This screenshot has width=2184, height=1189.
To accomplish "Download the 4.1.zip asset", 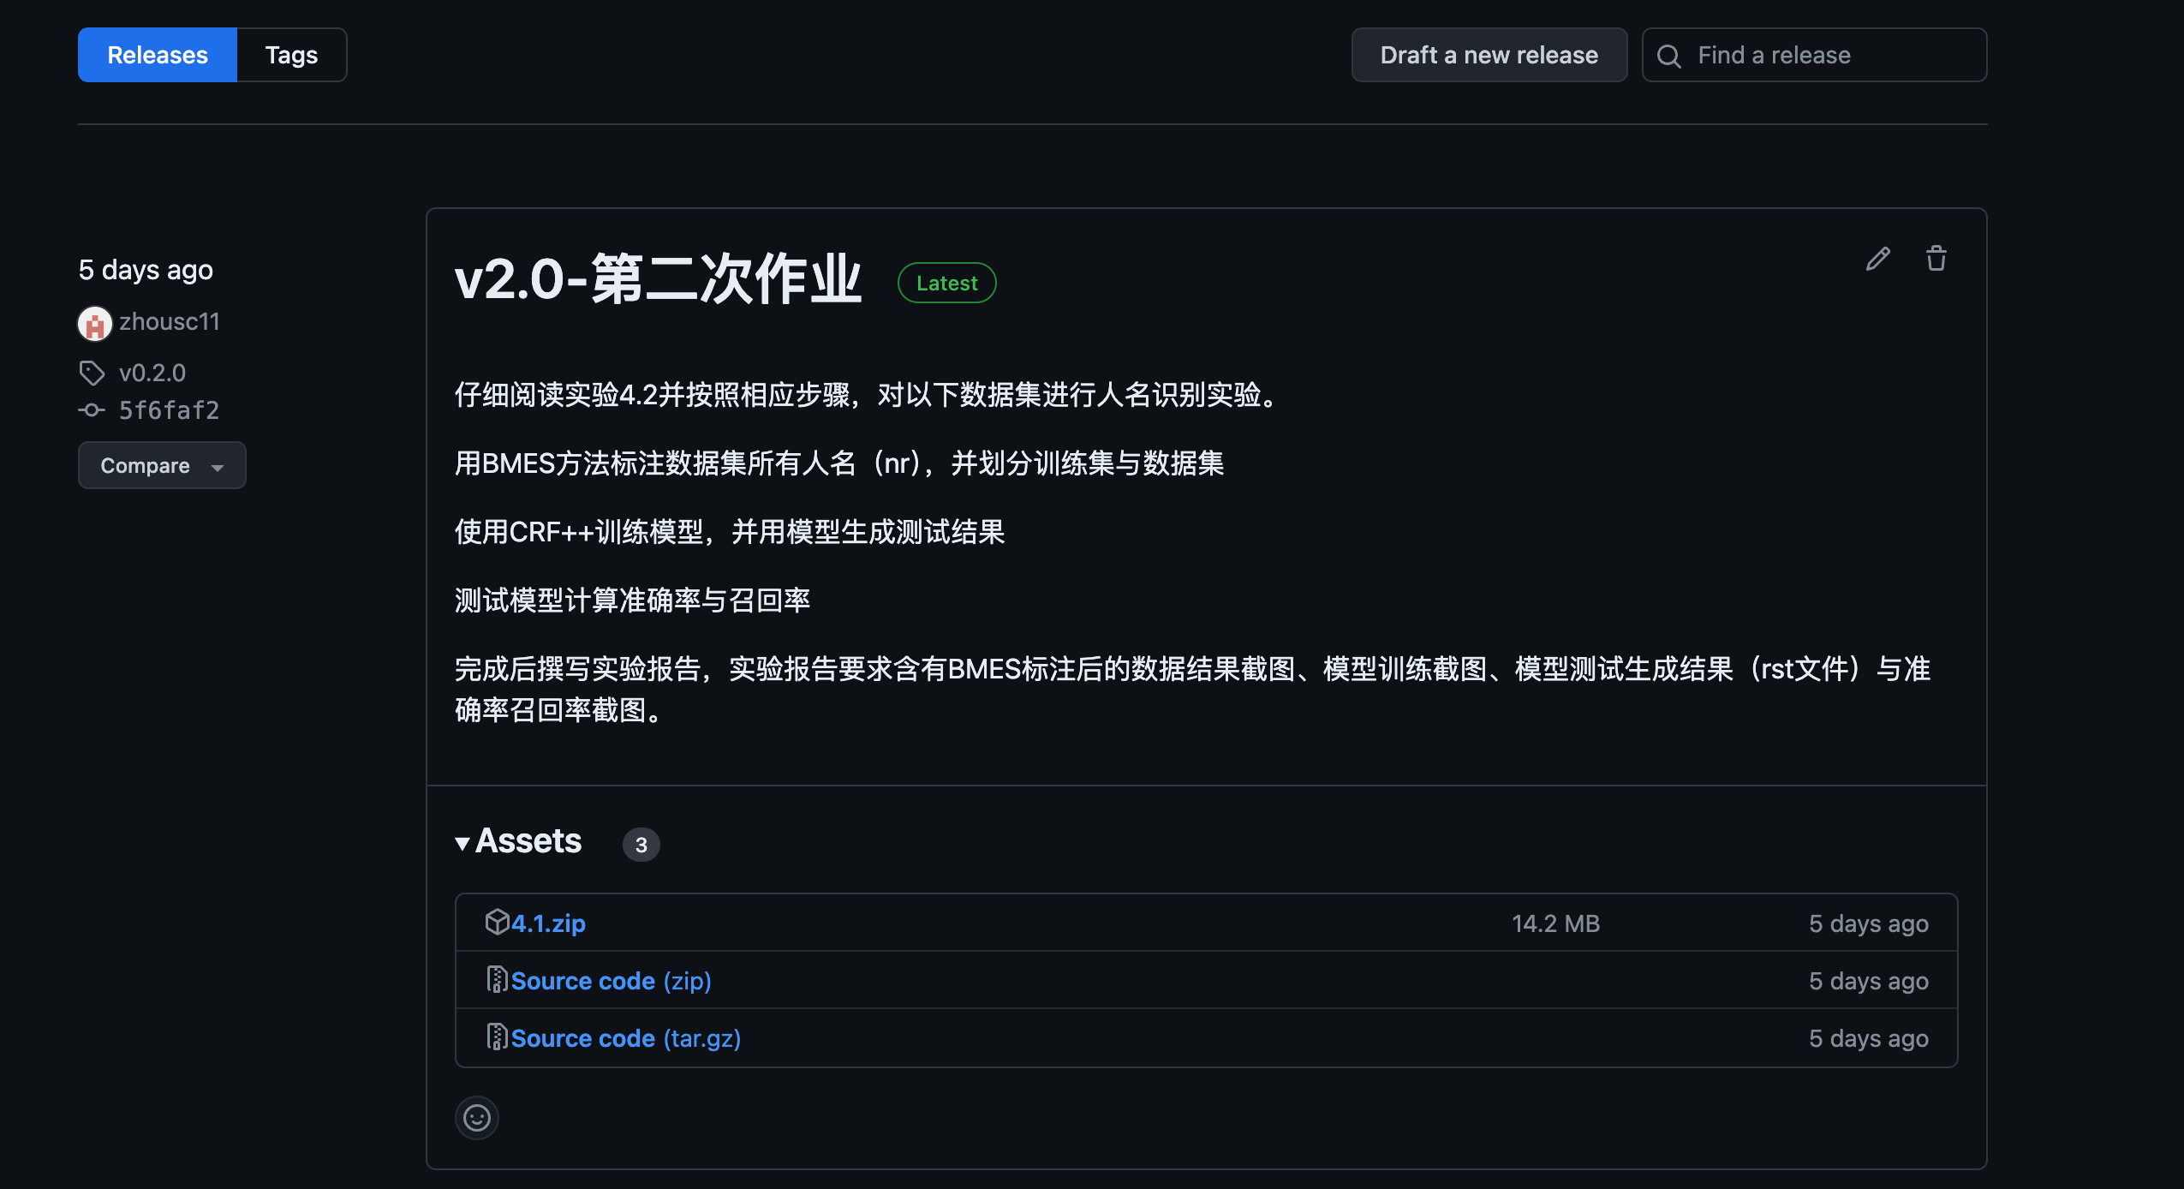I will (x=548, y=923).
